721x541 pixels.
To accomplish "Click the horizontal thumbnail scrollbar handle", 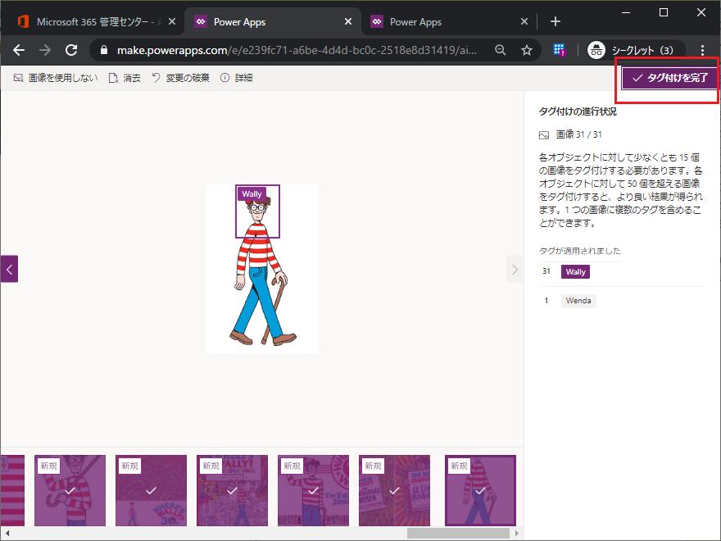I will point(458,533).
